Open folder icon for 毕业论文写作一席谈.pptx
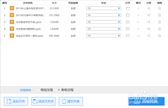The height and width of the screenshot is (108, 168). [x=128, y=36]
